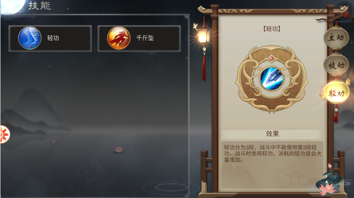Click the 技能 page title
This screenshot has height=198, width=354.
coord(40,6)
